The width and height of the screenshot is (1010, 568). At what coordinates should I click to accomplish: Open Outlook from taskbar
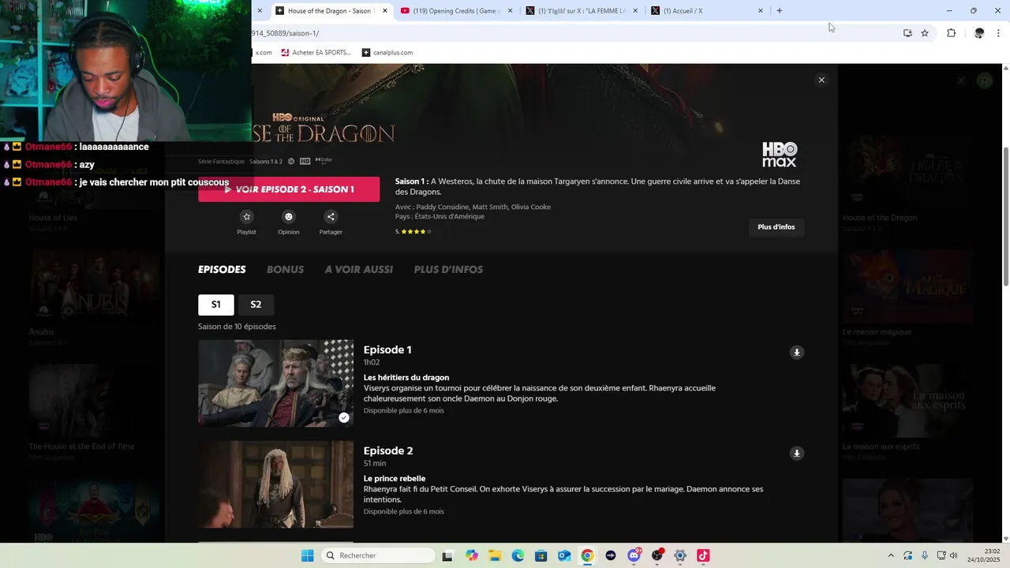click(564, 555)
